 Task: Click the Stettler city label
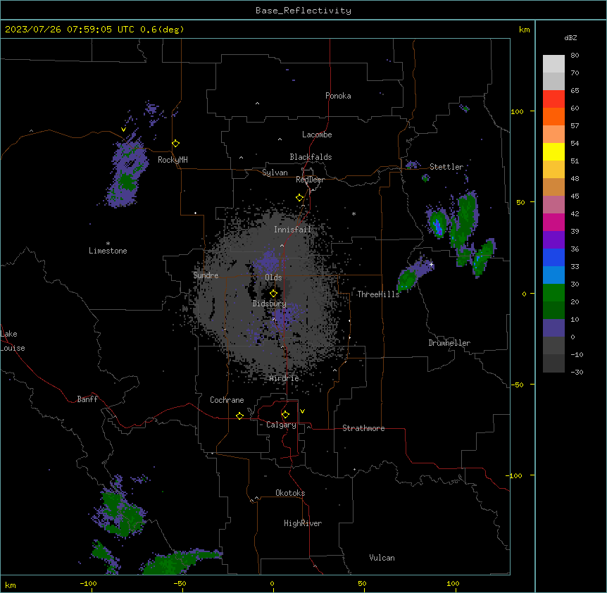446,167
